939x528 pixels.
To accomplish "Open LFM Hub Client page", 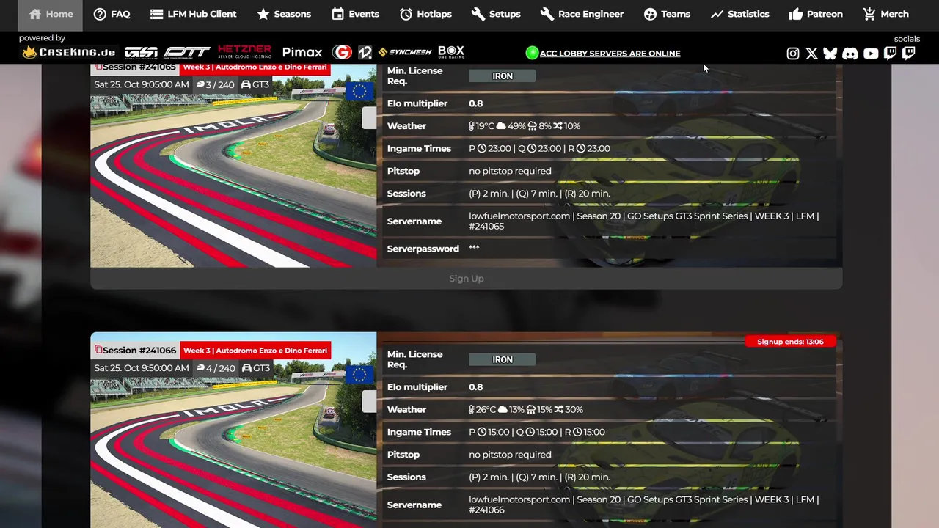I will pos(193,14).
